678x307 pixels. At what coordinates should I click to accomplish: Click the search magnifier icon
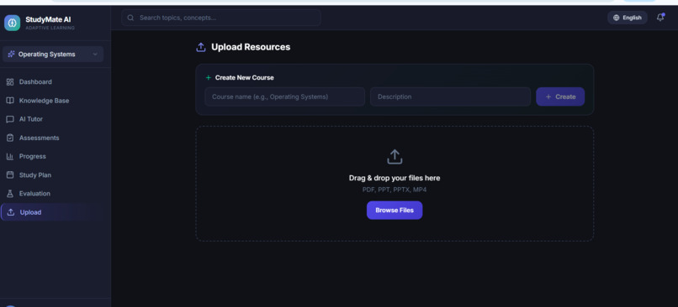click(x=130, y=18)
